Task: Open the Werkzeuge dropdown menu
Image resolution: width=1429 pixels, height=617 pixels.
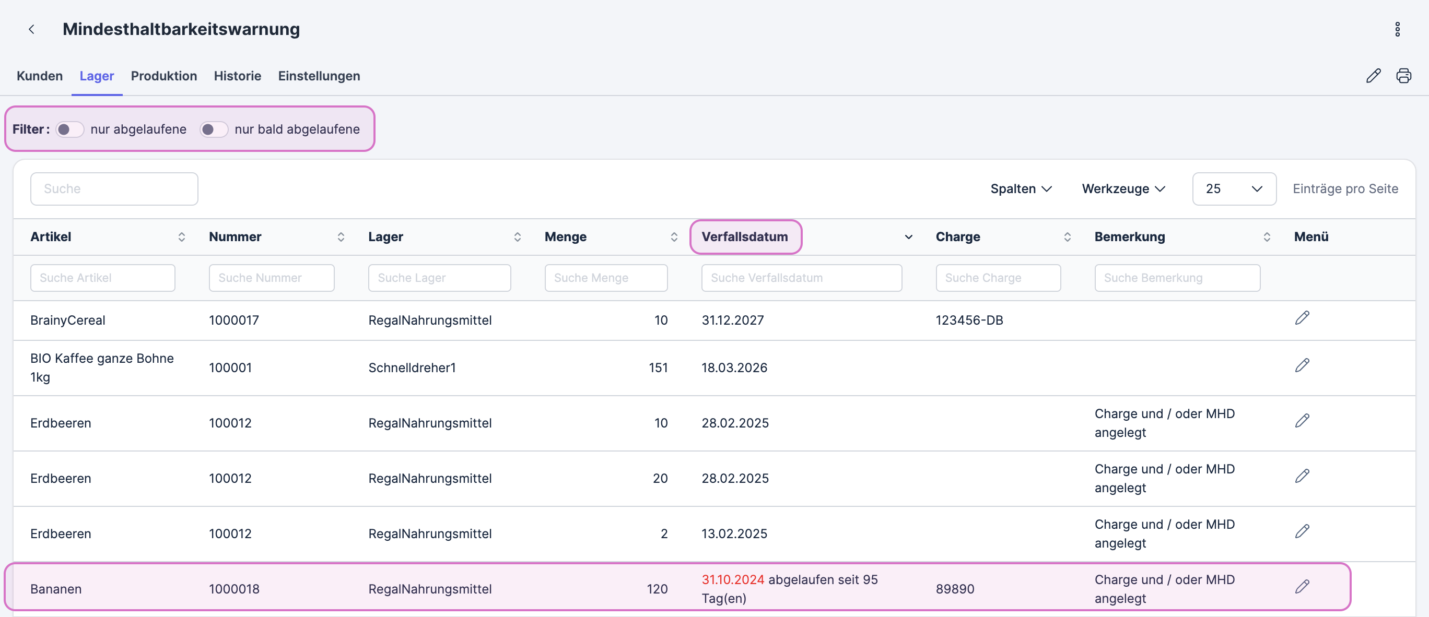Action: click(1123, 189)
